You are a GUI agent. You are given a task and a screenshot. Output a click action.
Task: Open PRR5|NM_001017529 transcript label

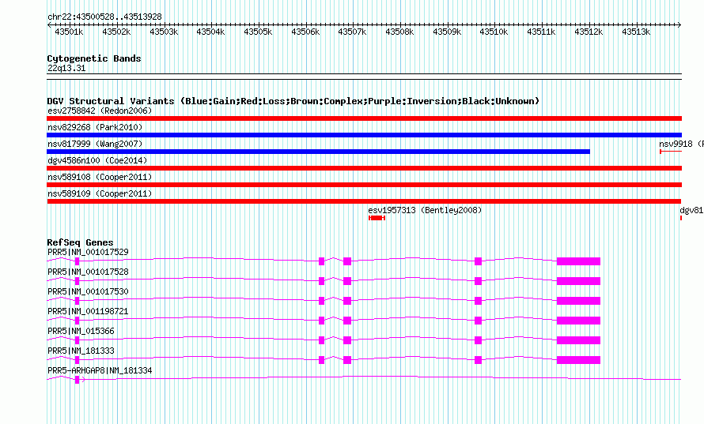pyautogui.click(x=88, y=253)
